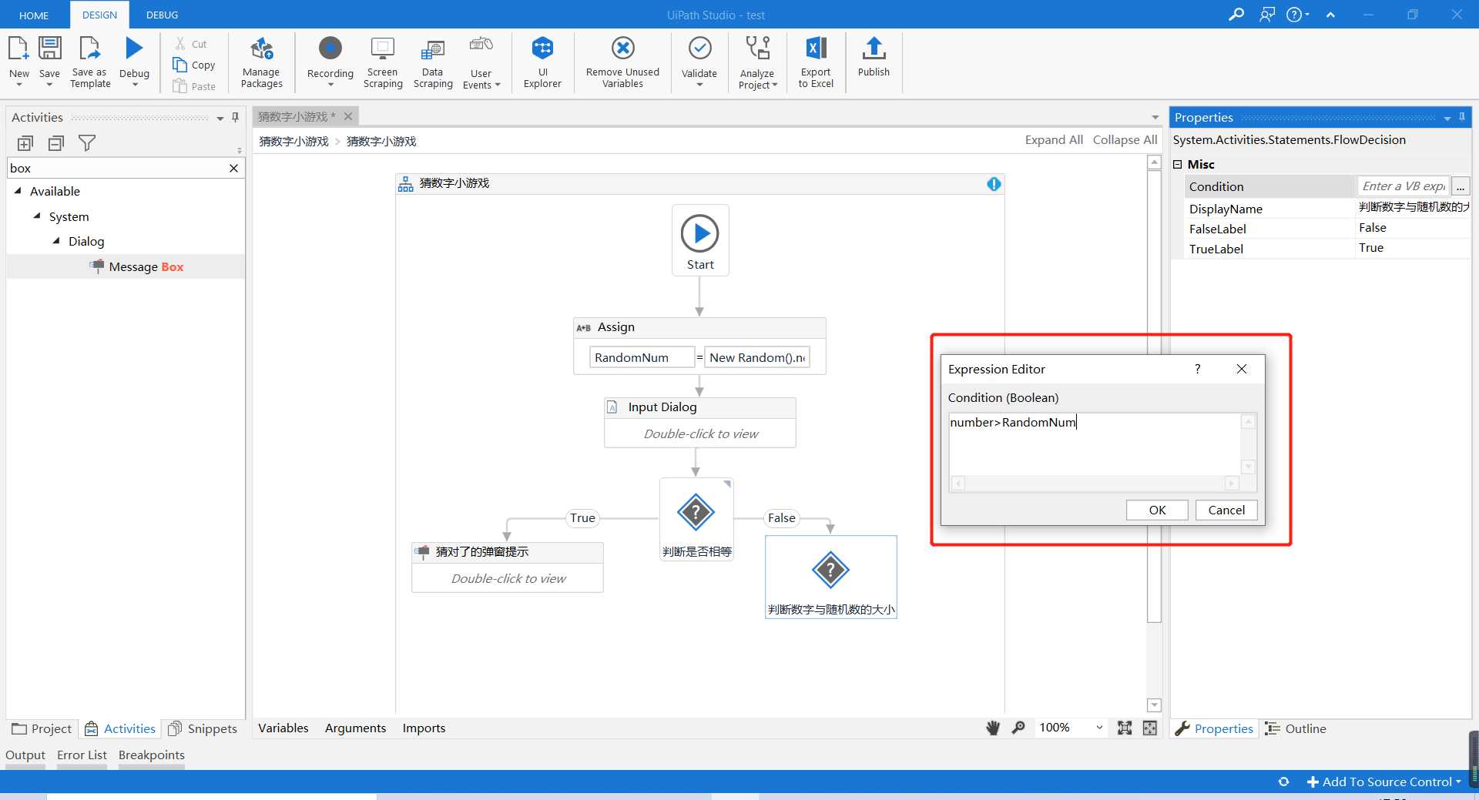The height and width of the screenshot is (800, 1479).
Task: Click Expand All in designer
Action: 1053,139
